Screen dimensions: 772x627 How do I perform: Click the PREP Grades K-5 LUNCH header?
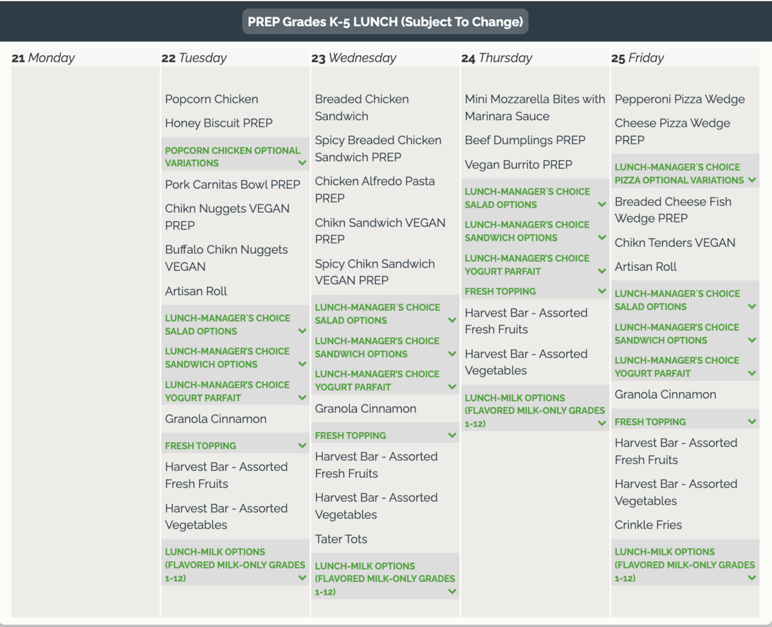[385, 21]
